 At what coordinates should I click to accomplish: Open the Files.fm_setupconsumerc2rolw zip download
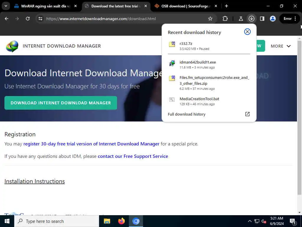point(209,83)
